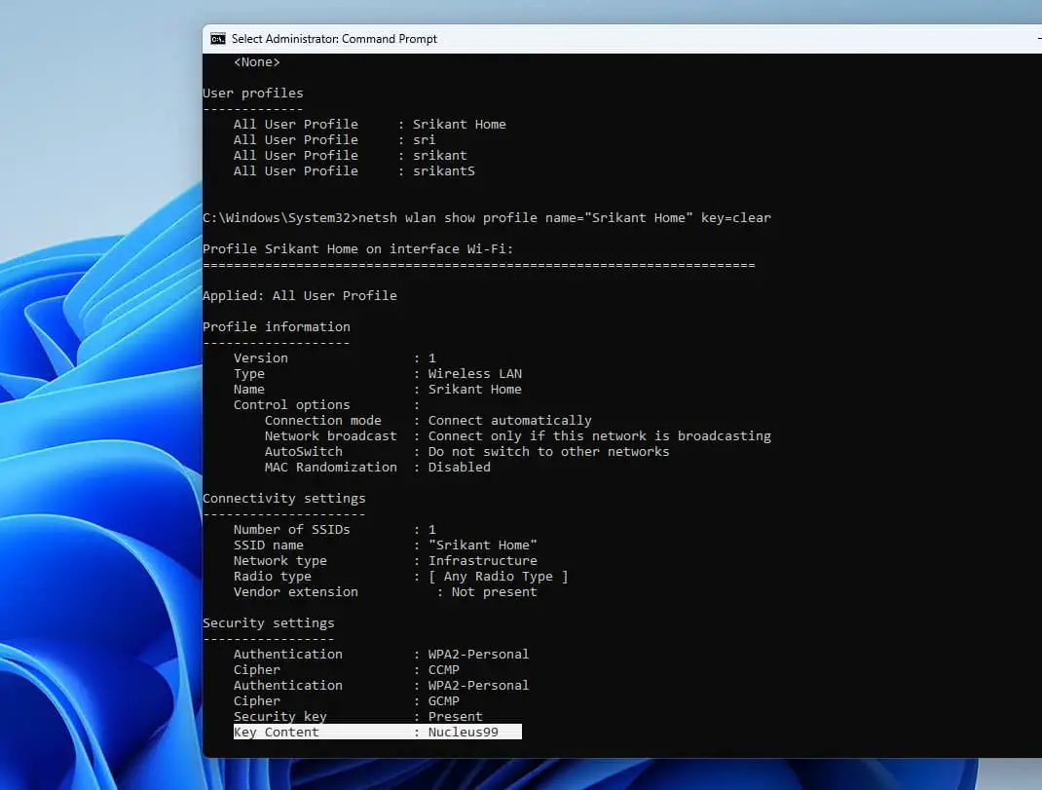Screen dimensions: 1042x790
Task: Select the "srikantS" user profile entry
Action: point(443,170)
